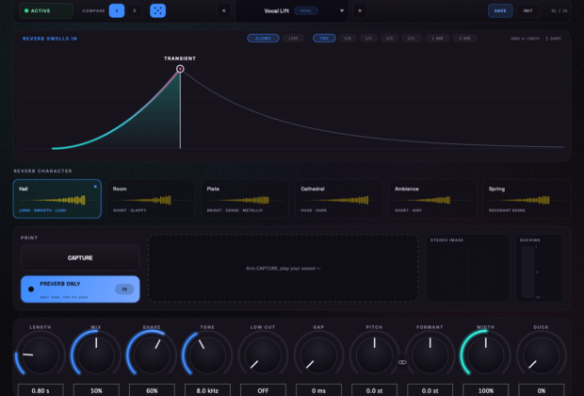Image resolution: width=584 pixels, height=396 pixels.
Task: Set sync length to 1 BAR
Action: point(437,38)
